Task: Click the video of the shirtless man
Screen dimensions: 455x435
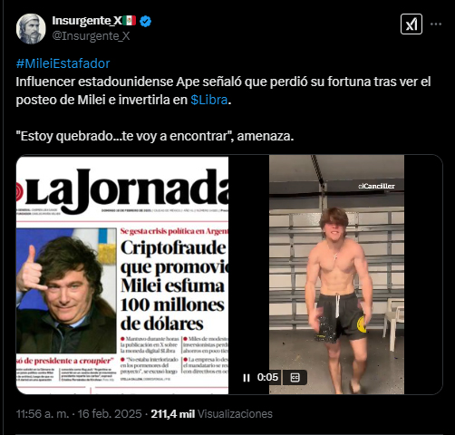Action: pyautogui.click(x=336, y=275)
